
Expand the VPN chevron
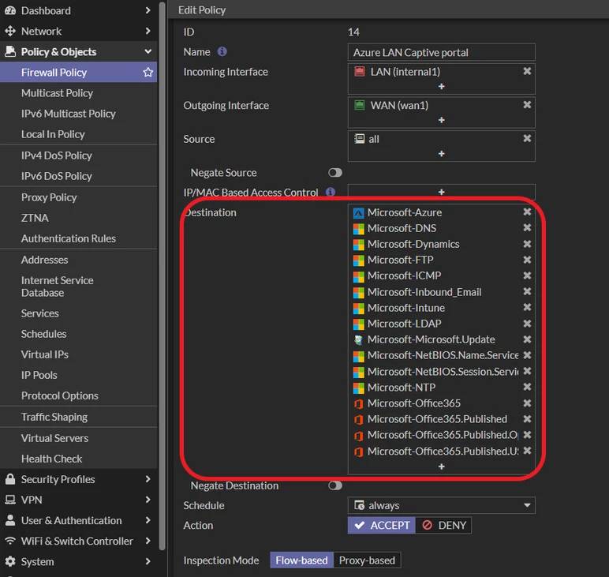(x=148, y=500)
